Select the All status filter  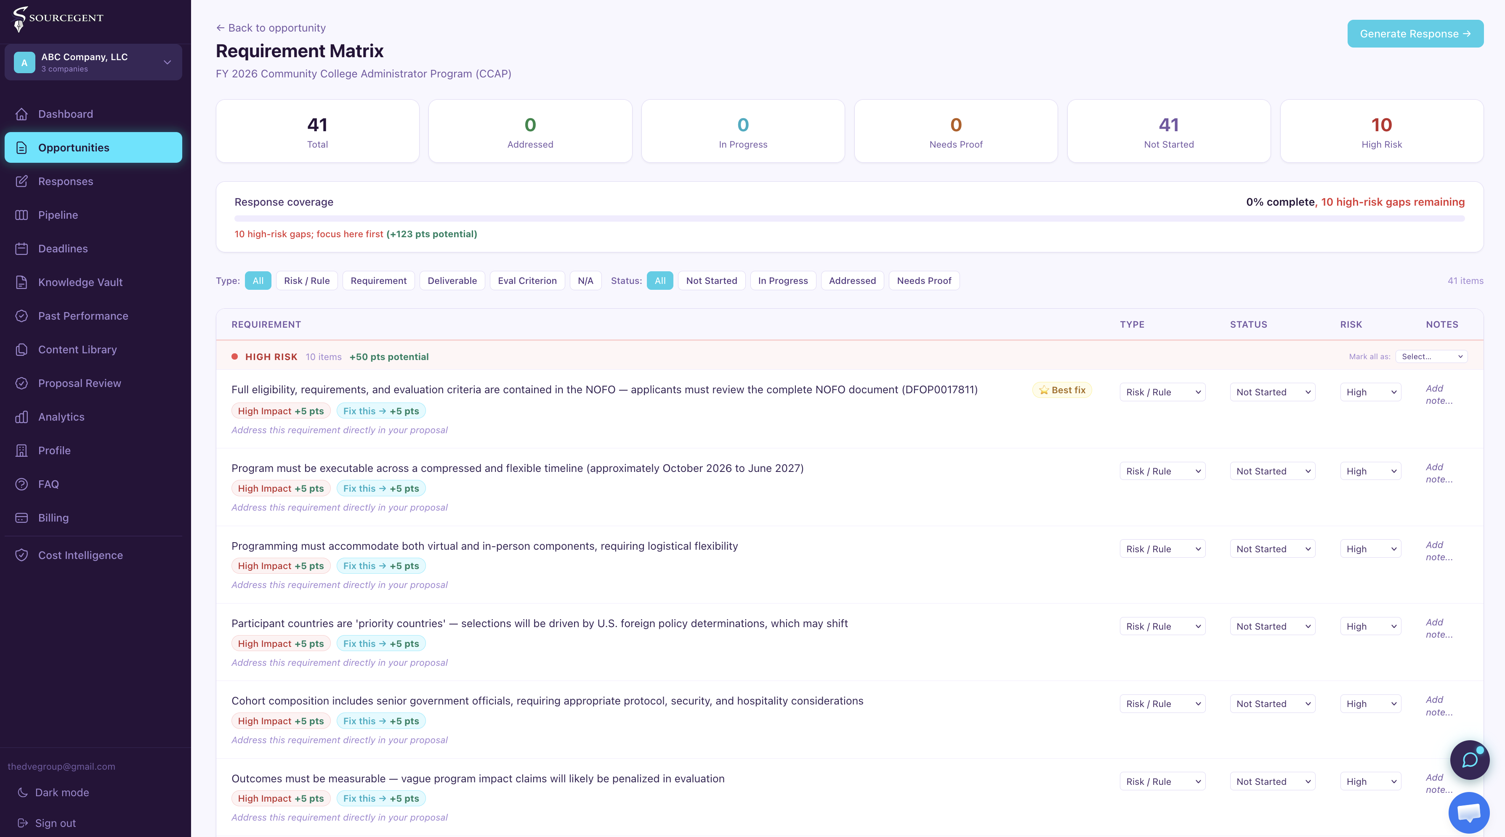(660, 281)
